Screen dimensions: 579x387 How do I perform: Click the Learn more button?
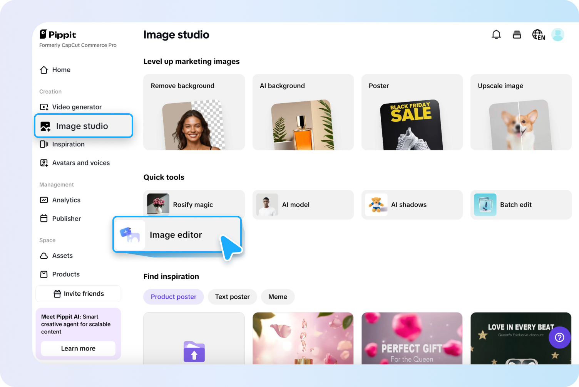click(x=78, y=348)
